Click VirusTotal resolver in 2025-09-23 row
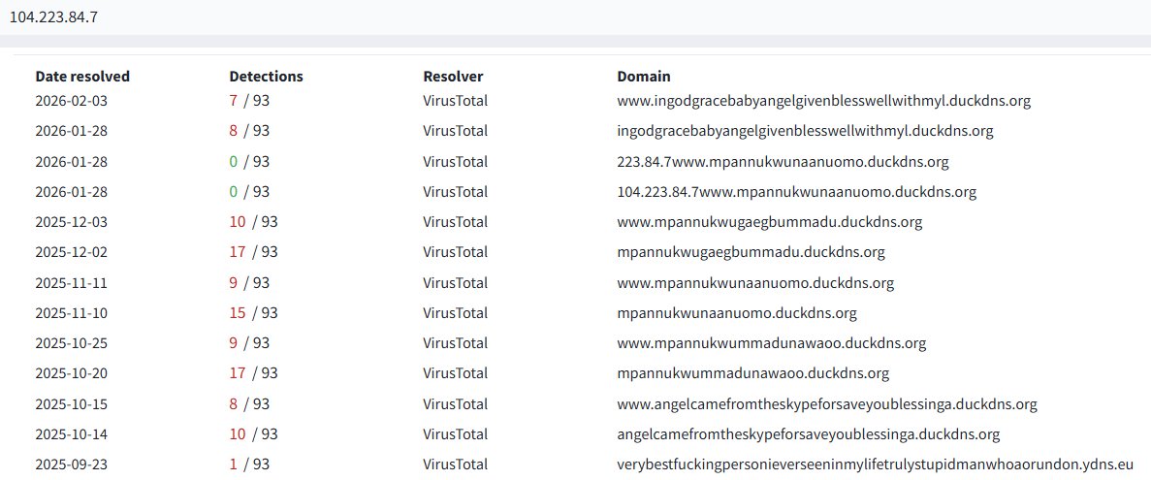This screenshot has height=480, width=1151. 455,464
